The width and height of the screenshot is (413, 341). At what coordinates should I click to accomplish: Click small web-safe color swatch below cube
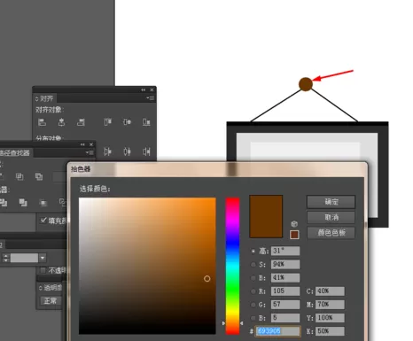pos(294,235)
